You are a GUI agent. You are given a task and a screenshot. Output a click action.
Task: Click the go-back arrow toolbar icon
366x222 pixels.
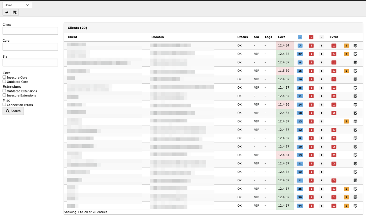click(7, 12)
